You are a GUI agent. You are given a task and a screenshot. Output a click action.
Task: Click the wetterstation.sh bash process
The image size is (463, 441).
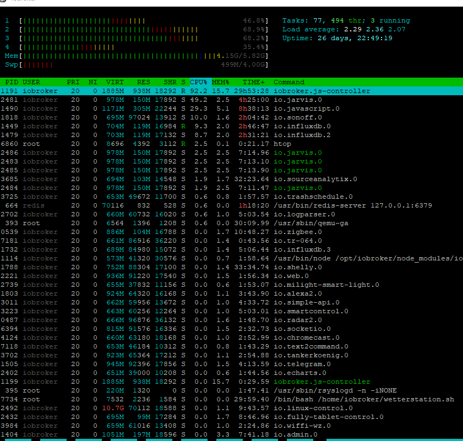click(231, 399)
